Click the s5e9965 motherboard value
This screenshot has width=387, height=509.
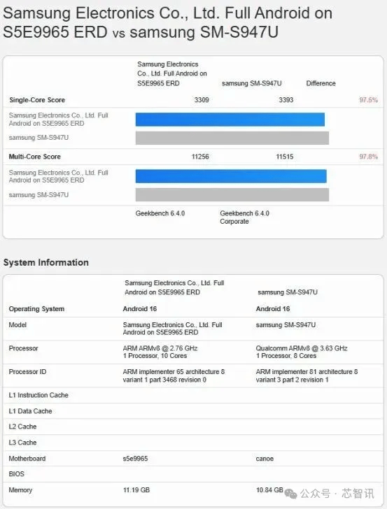click(x=135, y=459)
